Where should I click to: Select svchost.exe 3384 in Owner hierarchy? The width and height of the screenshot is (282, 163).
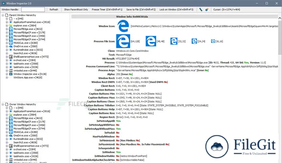(x=25, y=149)
